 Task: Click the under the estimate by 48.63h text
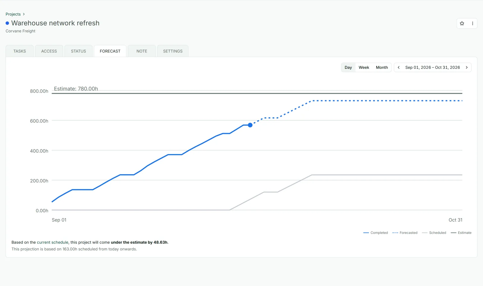click(x=139, y=242)
